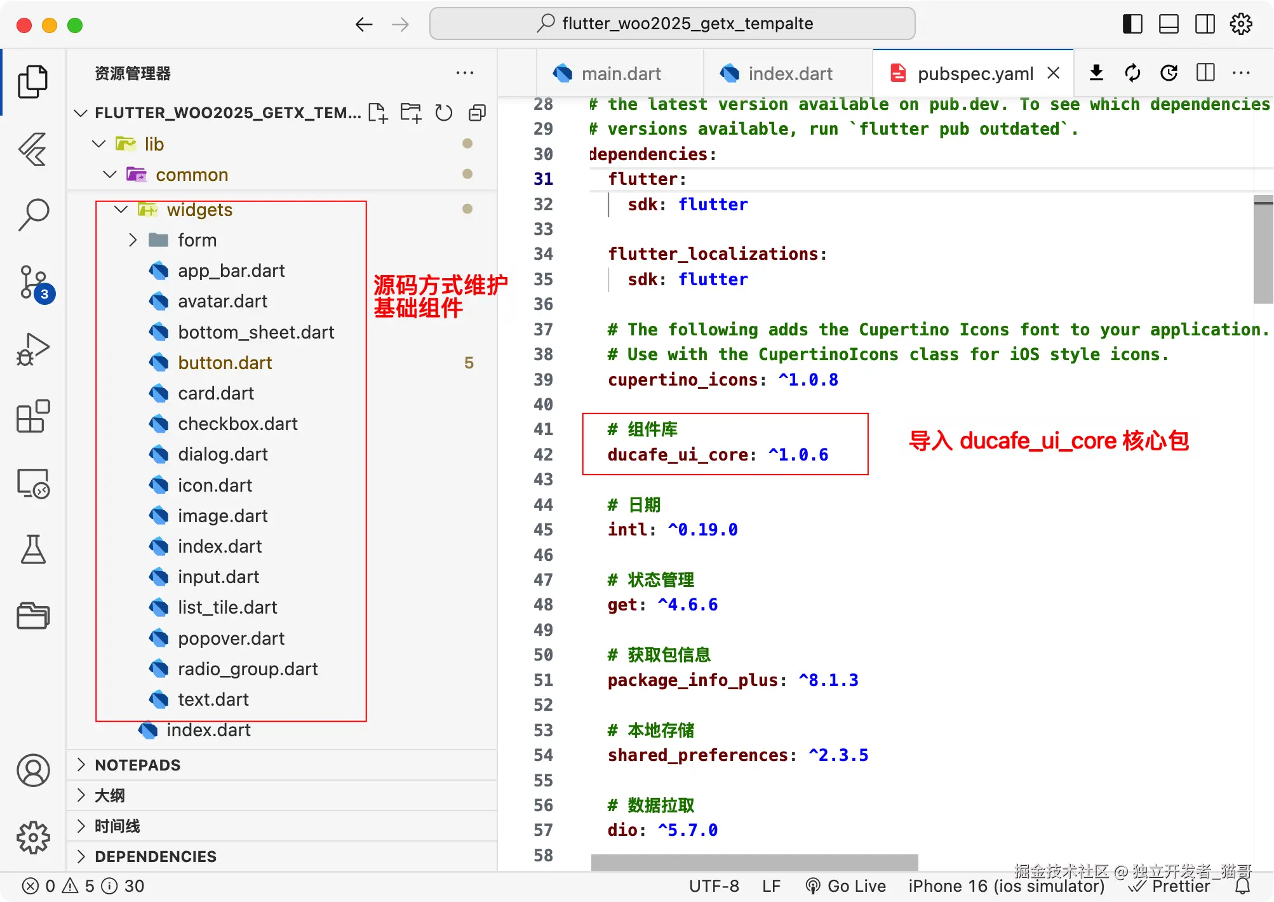Open the Testing flask view
This screenshot has width=1274, height=902.
point(33,549)
